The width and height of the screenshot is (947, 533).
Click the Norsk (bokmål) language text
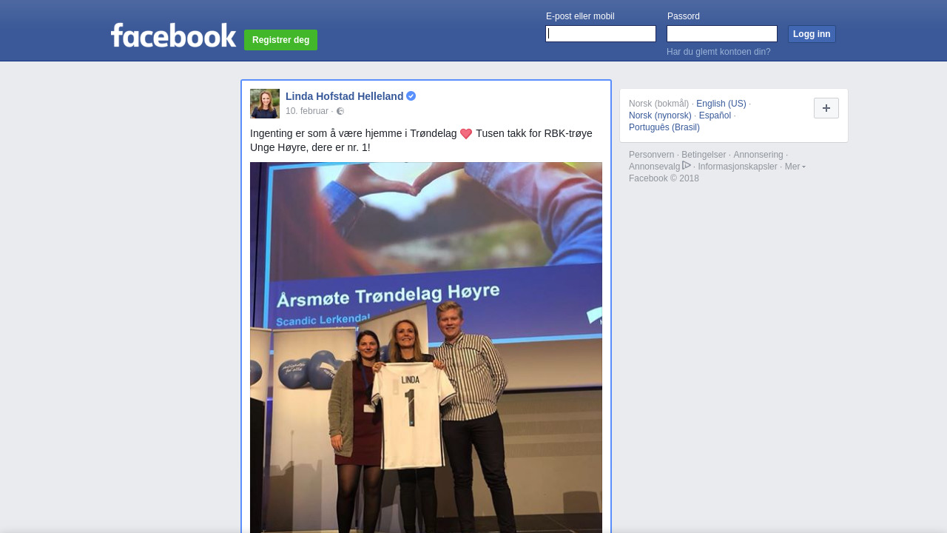(658, 104)
